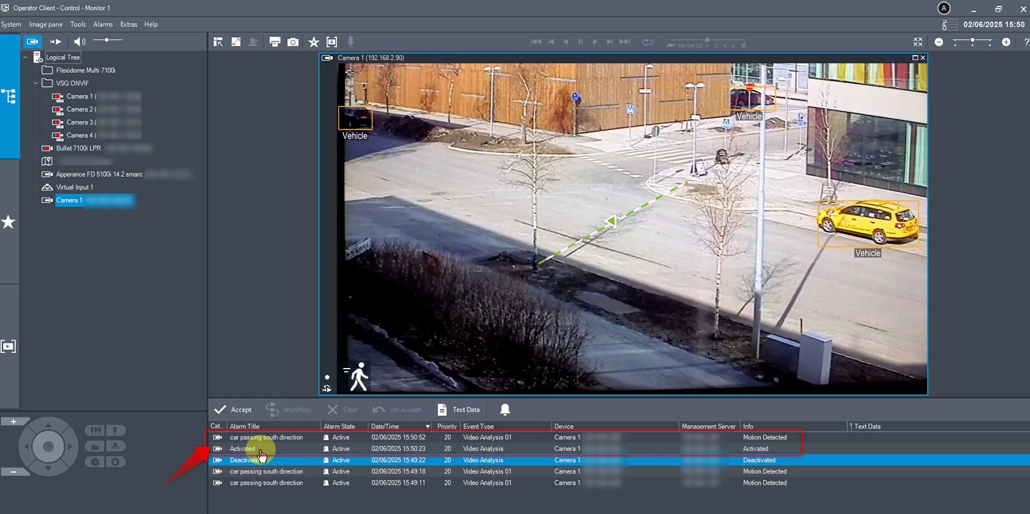Open the Image pane menu
1030x514 pixels.
coord(46,24)
